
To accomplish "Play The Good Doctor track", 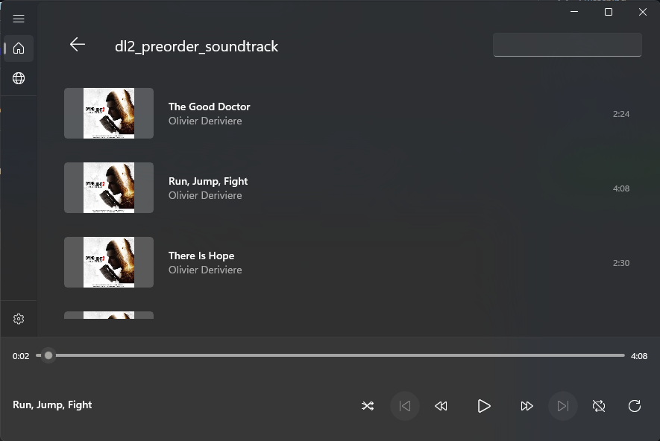I will 347,113.
